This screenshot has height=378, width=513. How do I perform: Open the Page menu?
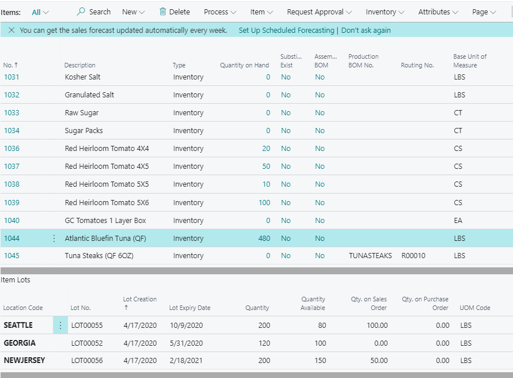pos(484,12)
